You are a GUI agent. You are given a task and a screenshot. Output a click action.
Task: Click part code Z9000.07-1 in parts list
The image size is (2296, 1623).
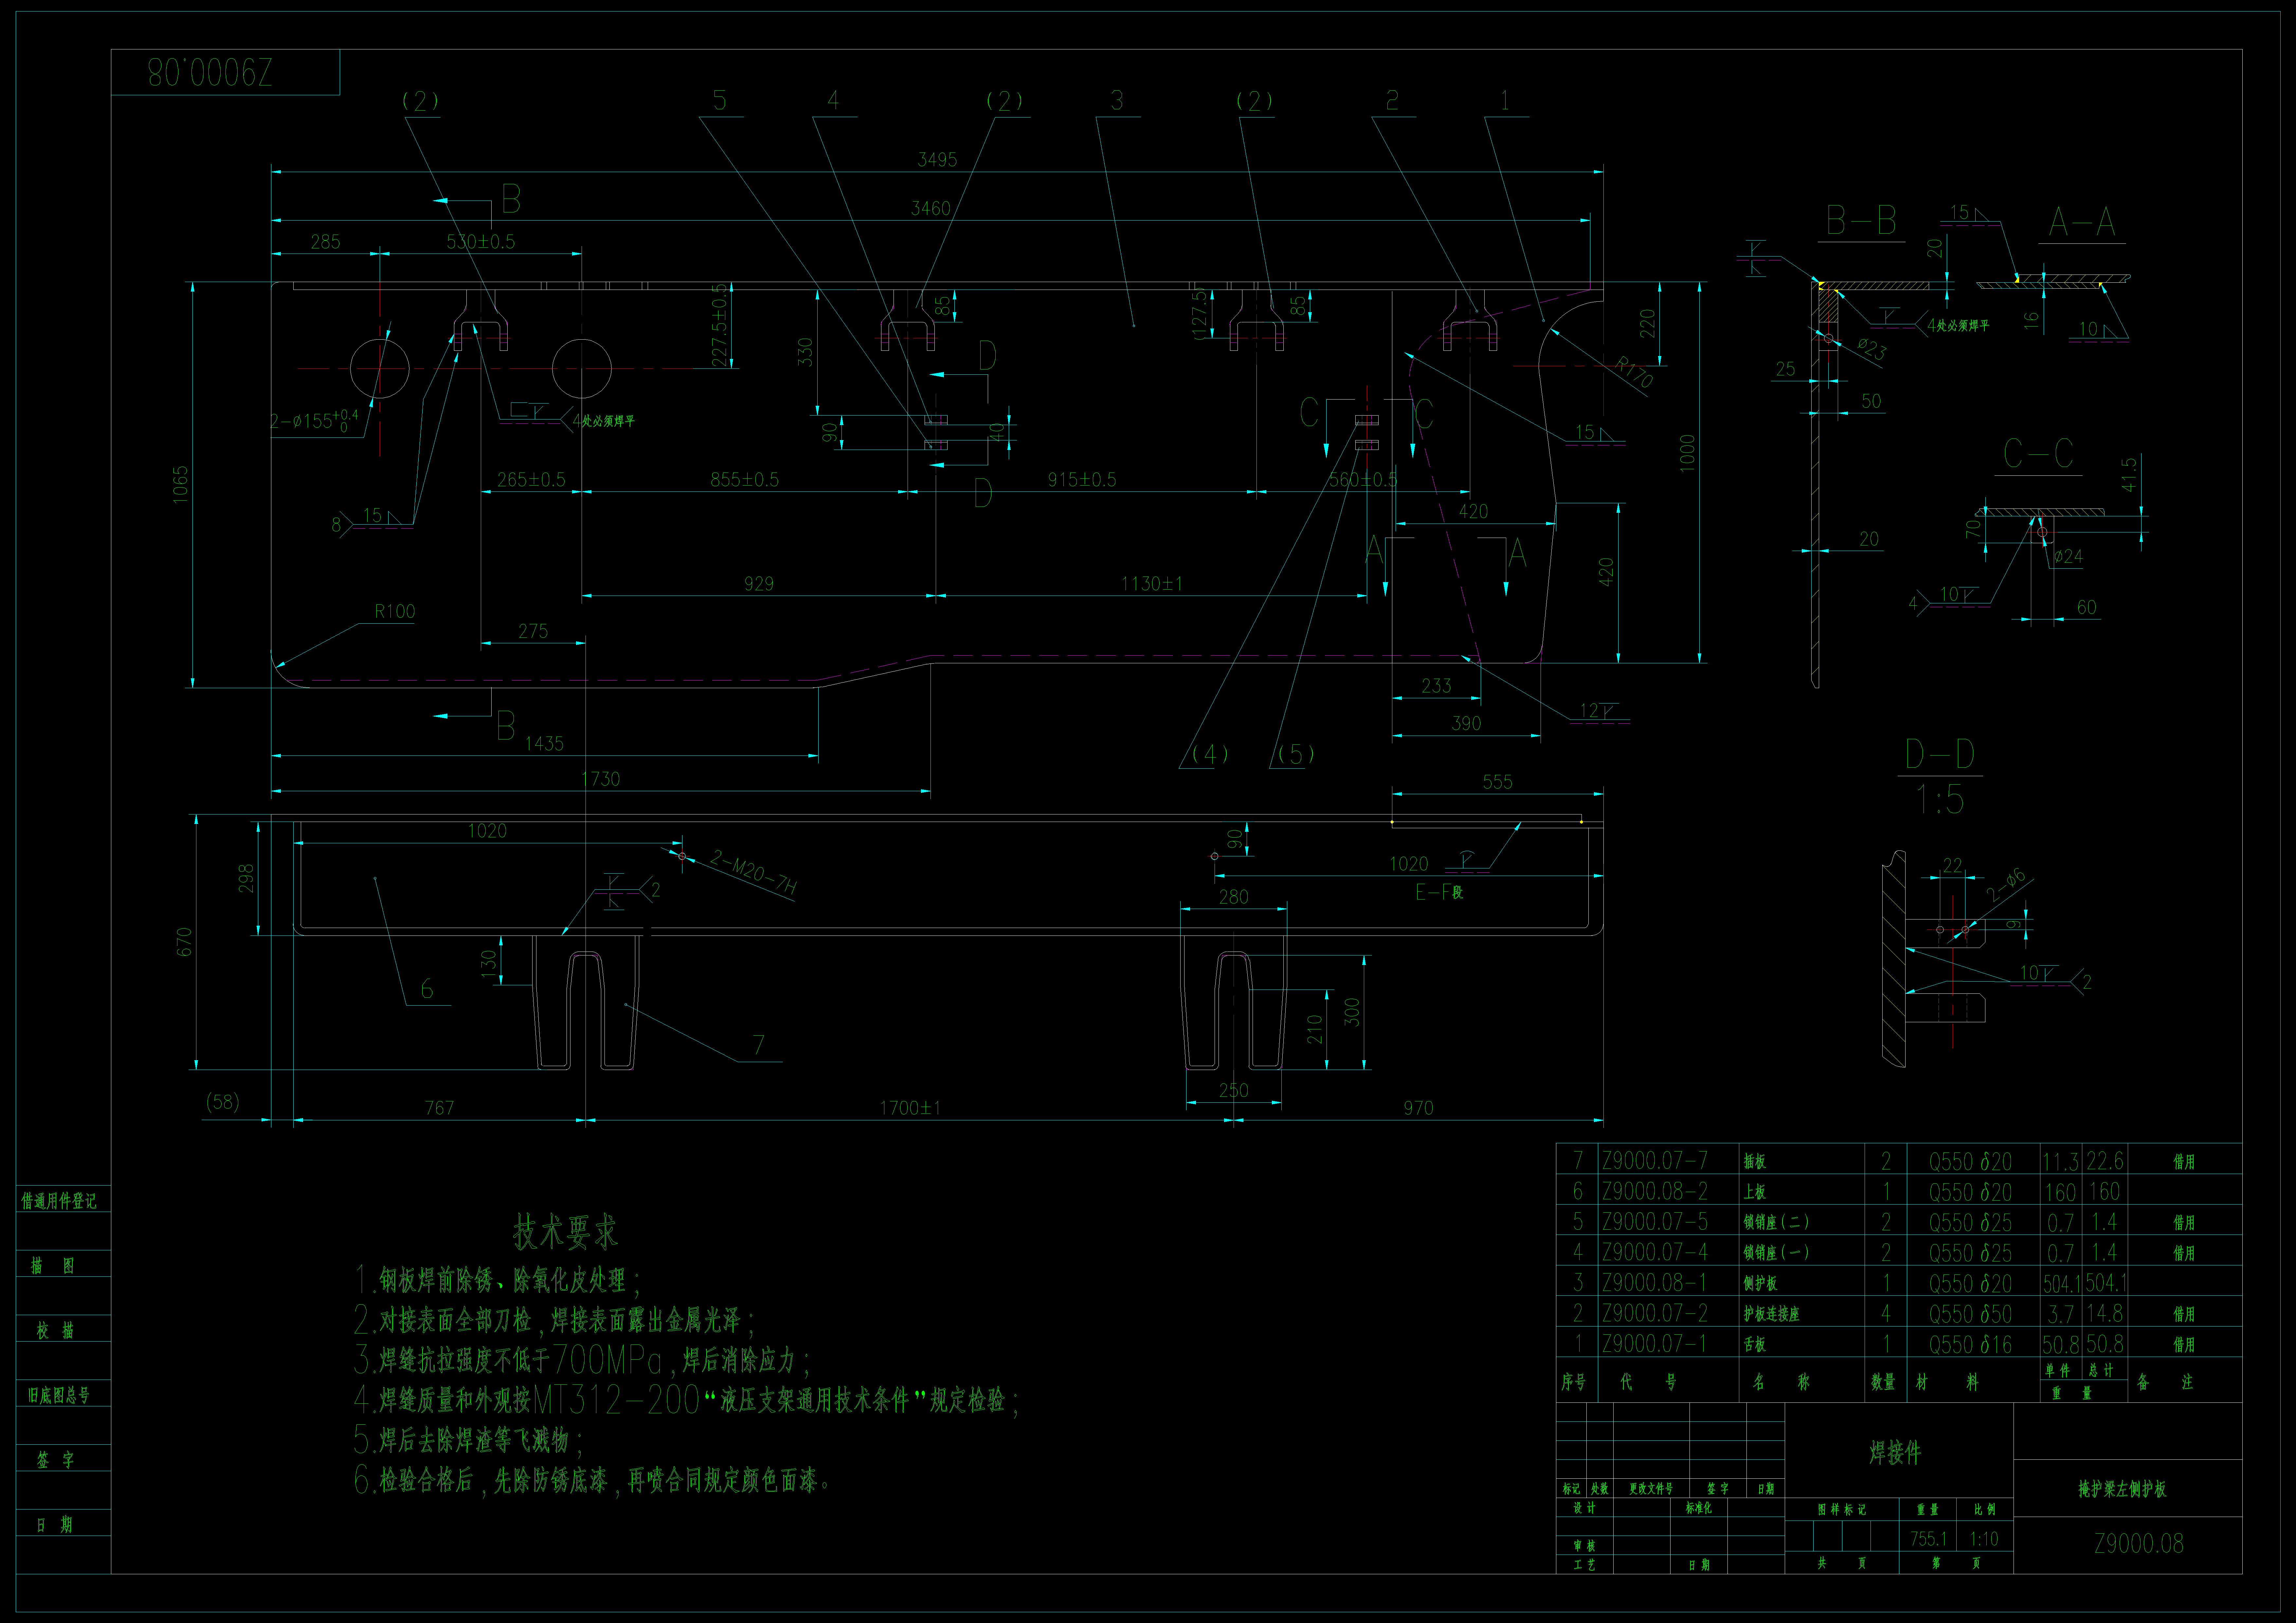coord(1655,1344)
